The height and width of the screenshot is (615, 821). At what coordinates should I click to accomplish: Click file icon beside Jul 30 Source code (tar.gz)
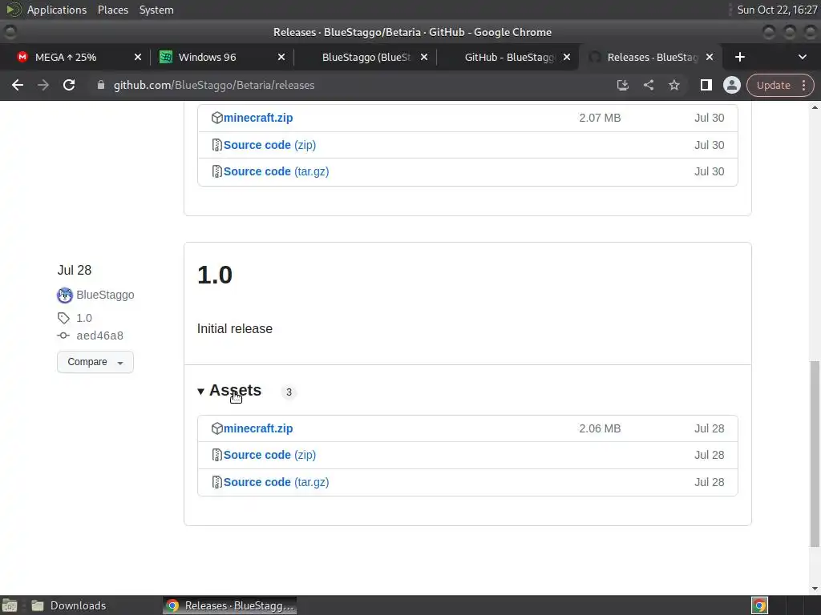(216, 171)
